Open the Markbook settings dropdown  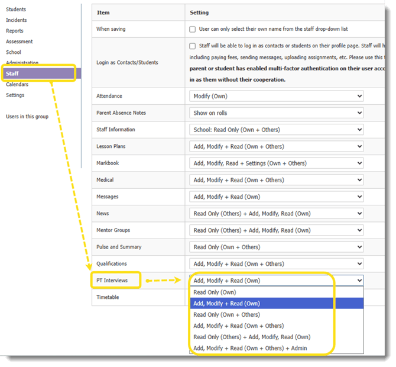tap(276, 163)
